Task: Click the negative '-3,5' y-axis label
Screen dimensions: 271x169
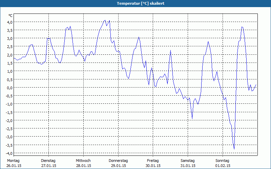Action: tap(9, 145)
